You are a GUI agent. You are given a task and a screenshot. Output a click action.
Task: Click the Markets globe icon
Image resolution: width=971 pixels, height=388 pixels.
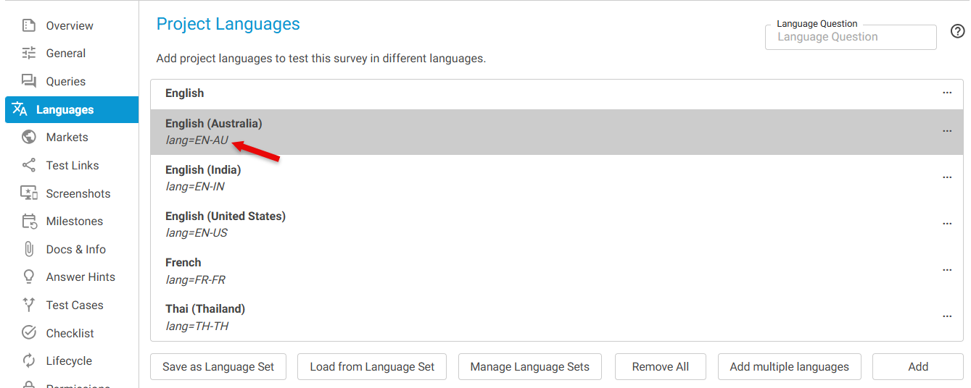[x=29, y=138]
